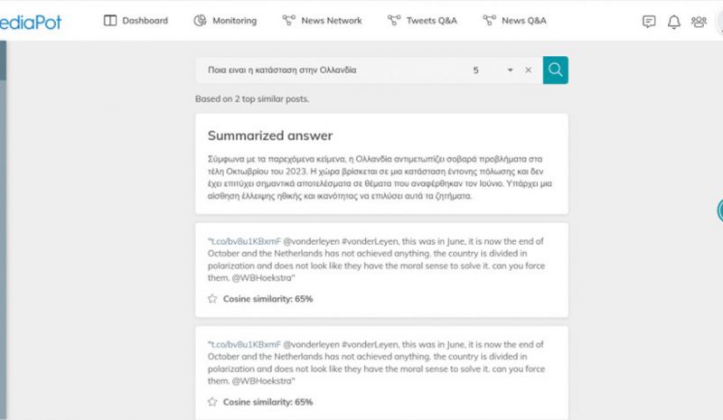The image size is (723, 420).
Task: Star the first tweet result
Action: [212, 299]
